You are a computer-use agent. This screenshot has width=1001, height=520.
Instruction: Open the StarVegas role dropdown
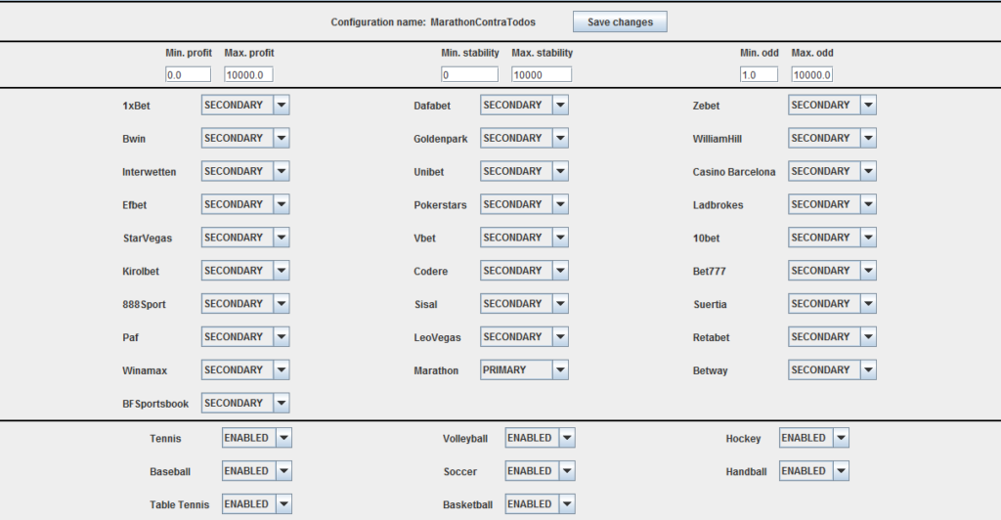pos(245,238)
